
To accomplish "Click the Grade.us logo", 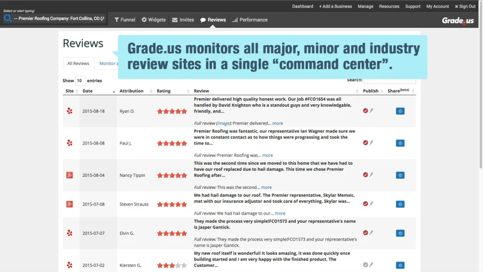I will coord(458,21).
